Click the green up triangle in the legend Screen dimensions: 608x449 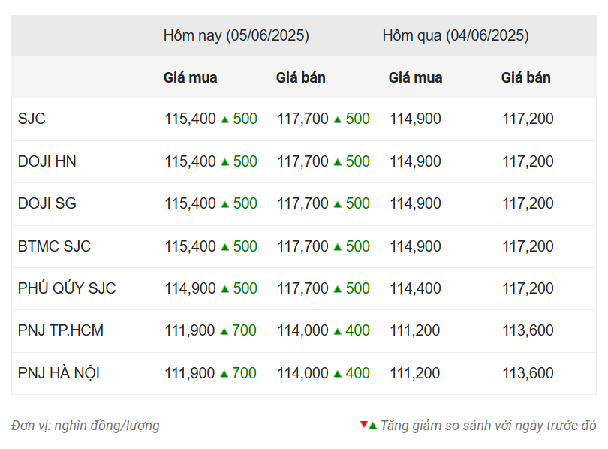[x=372, y=426]
